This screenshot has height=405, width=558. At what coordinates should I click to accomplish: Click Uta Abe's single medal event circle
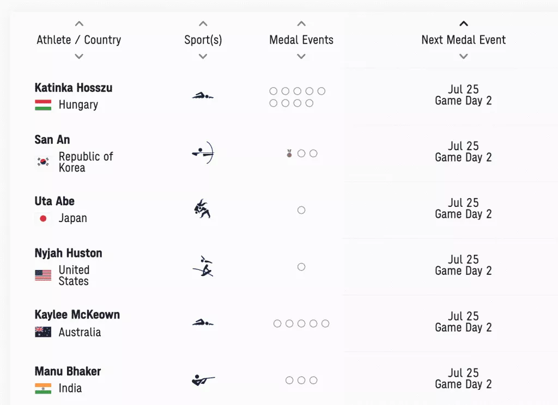[x=301, y=210]
